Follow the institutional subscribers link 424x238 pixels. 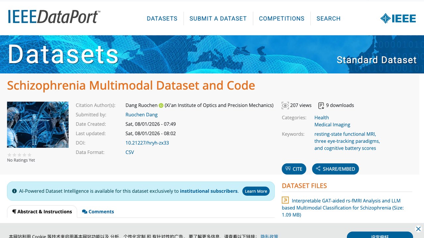click(209, 191)
